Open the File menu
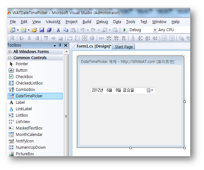Screen dimensions: 204x170 (13, 22)
